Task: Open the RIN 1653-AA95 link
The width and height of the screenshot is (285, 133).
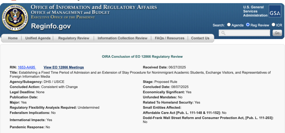Action: [27, 67]
